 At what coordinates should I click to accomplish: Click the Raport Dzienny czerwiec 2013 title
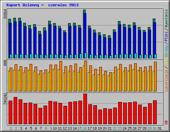[42, 5]
